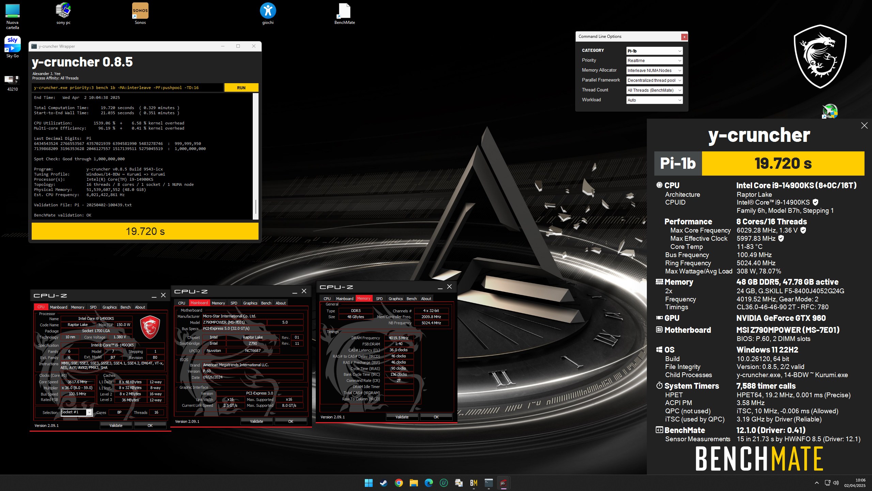Viewport: 872px width, 491px height.
Task: Open the 43210 desktop icon
Action: [13, 83]
